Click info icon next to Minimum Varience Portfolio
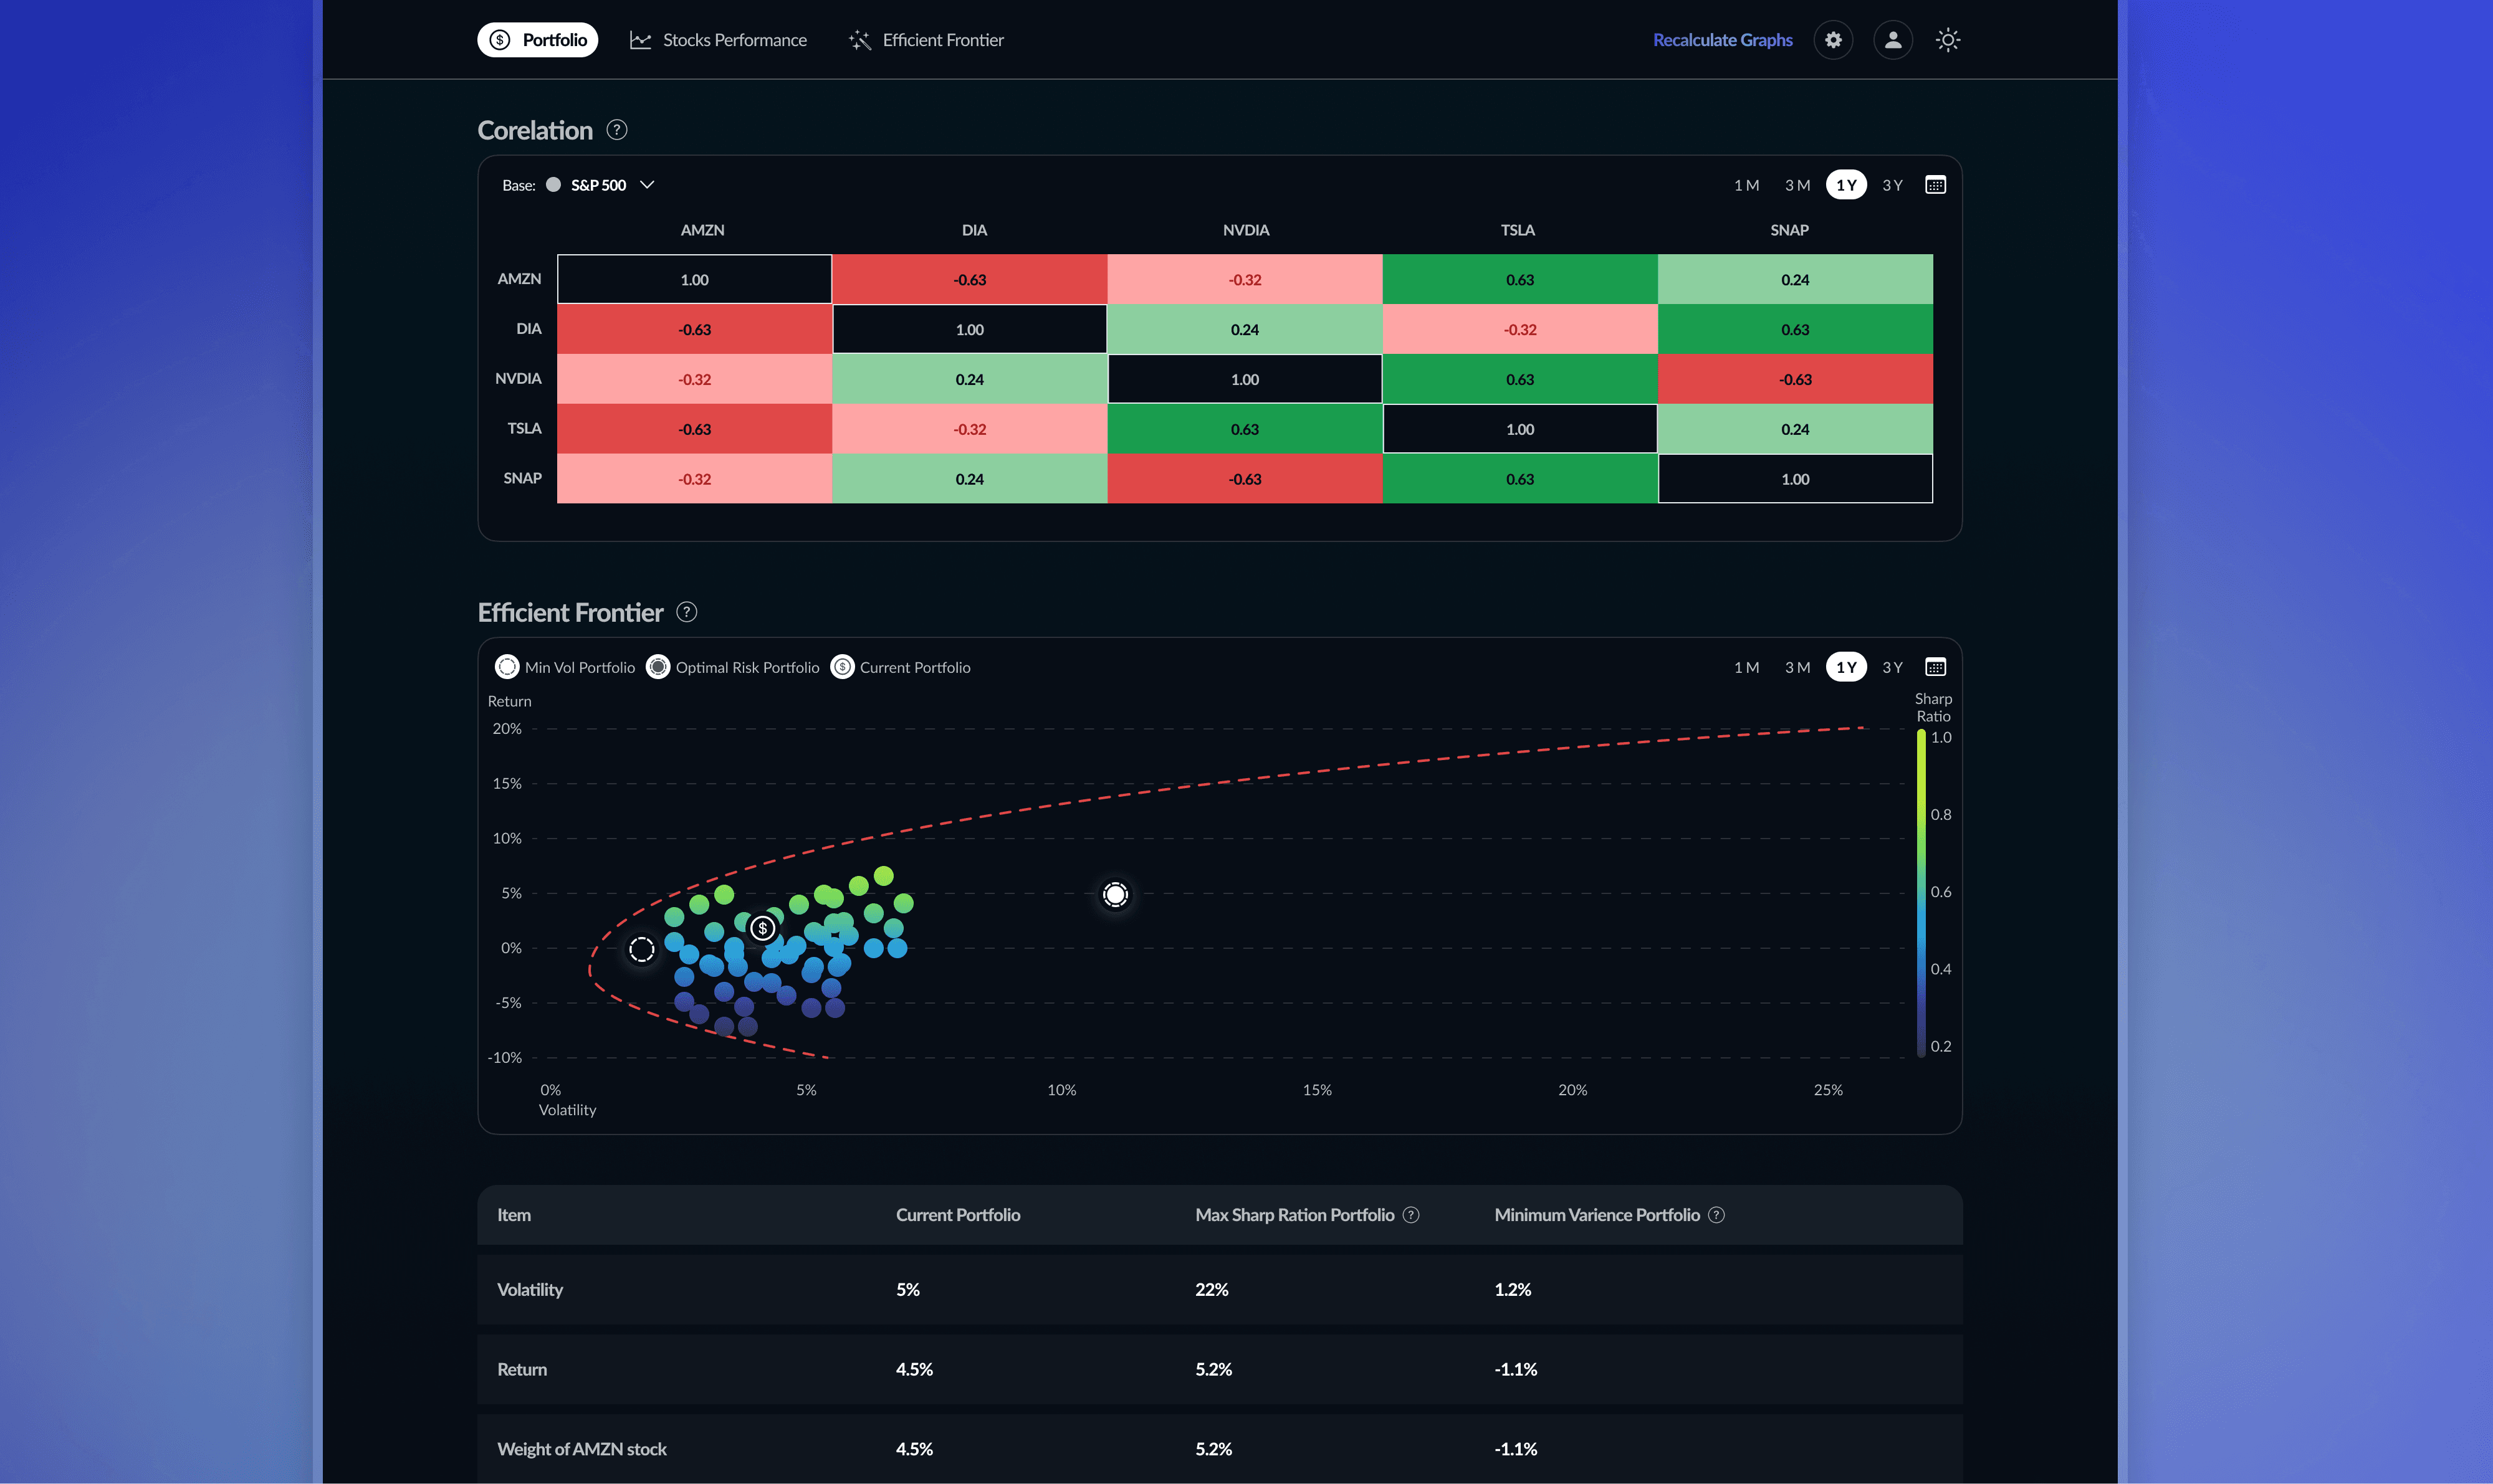This screenshot has width=2493, height=1484. [x=1716, y=1215]
